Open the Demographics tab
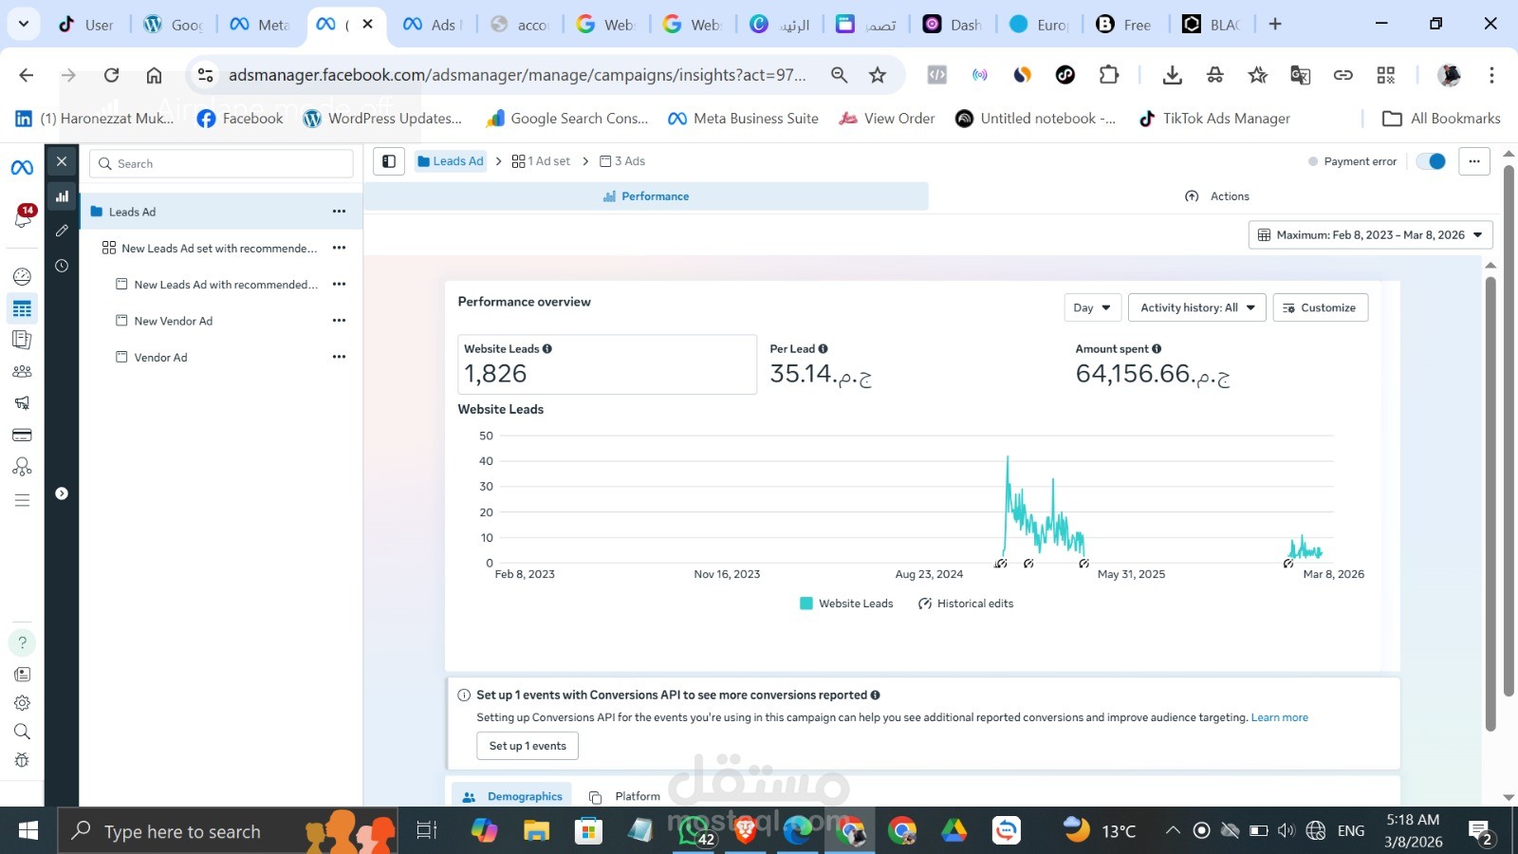 pos(512,797)
